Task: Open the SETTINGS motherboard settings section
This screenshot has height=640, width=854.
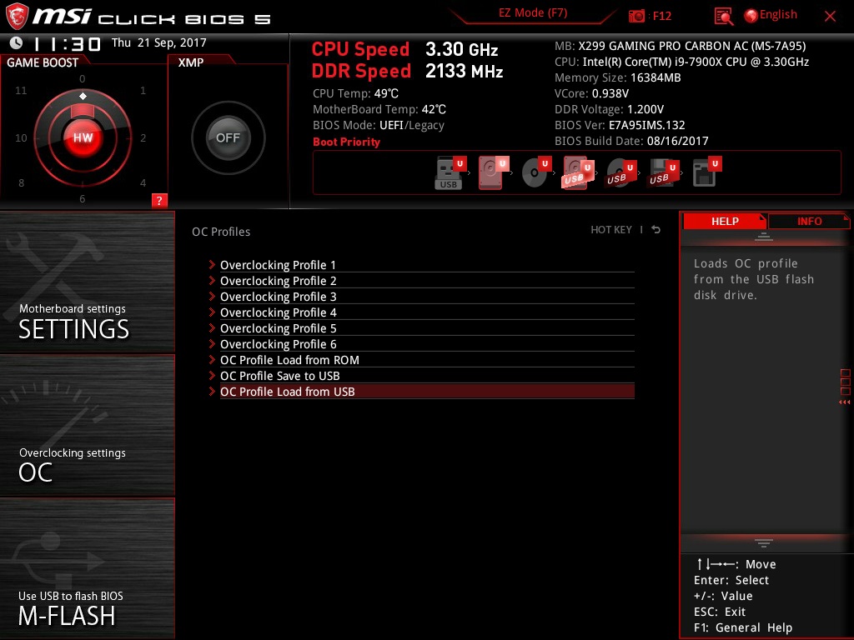Action: click(87, 282)
